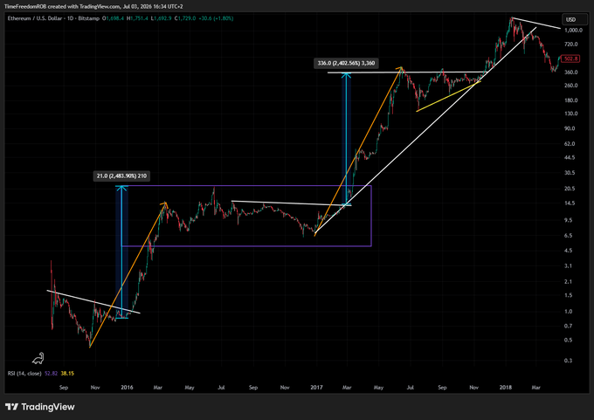Click the 1.0 price axis label
This screenshot has width=594, height=420.
click(x=569, y=312)
